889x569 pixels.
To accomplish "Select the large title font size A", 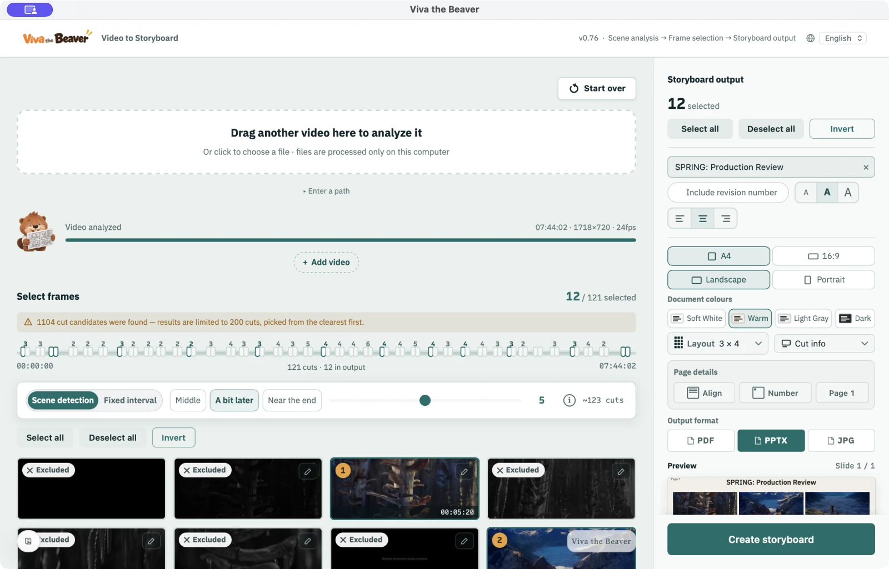I will tap(848, 193).
